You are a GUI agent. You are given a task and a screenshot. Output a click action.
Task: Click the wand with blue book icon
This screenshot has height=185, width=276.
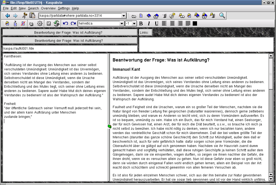point(197,16)
